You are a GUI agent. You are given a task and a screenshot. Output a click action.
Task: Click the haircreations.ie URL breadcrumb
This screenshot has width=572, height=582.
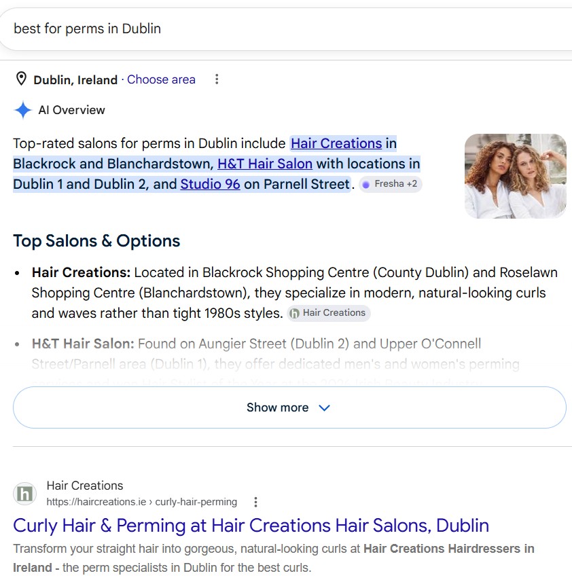(x=142, y=502)
